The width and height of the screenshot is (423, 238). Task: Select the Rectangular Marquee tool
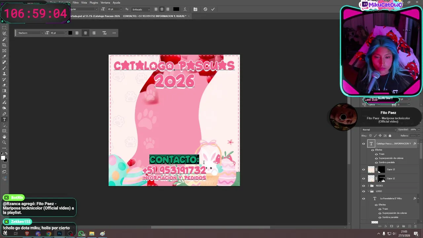pos(4,28)
